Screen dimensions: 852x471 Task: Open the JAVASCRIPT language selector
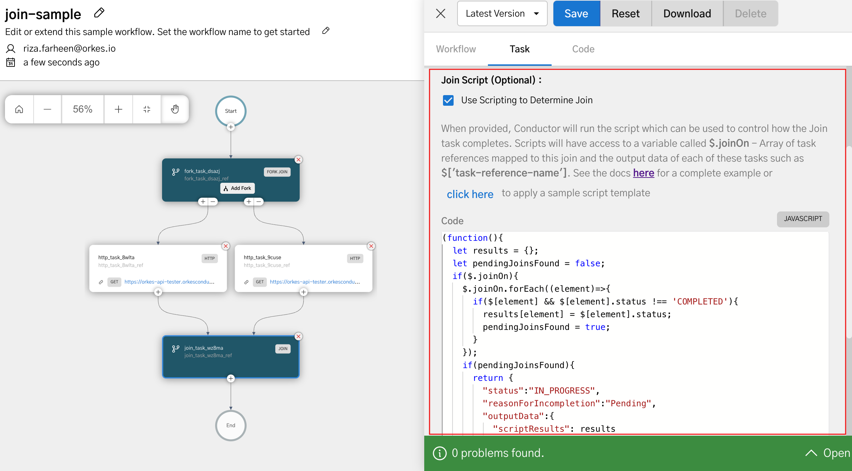pyautogui.click(x=802, y=219)
